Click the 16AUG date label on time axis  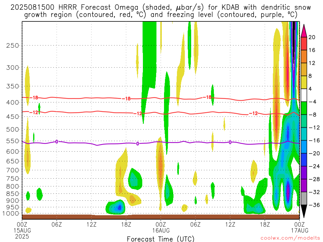(x=161, y=230)
